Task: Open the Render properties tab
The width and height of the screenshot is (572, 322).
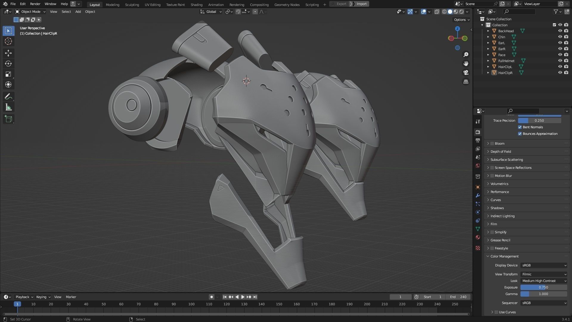Action: [x=478, y=132]
